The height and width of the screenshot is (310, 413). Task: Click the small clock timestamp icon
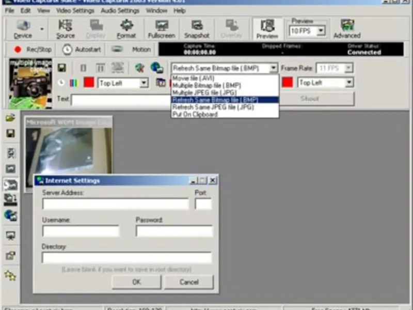61,83
